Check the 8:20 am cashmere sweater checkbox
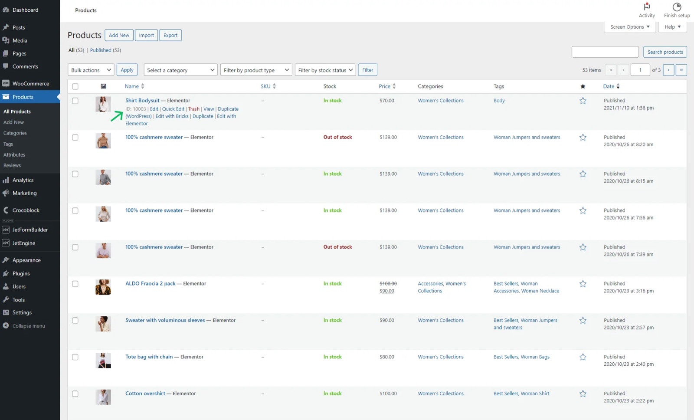The image size is (694, 420). coord(75,137)
